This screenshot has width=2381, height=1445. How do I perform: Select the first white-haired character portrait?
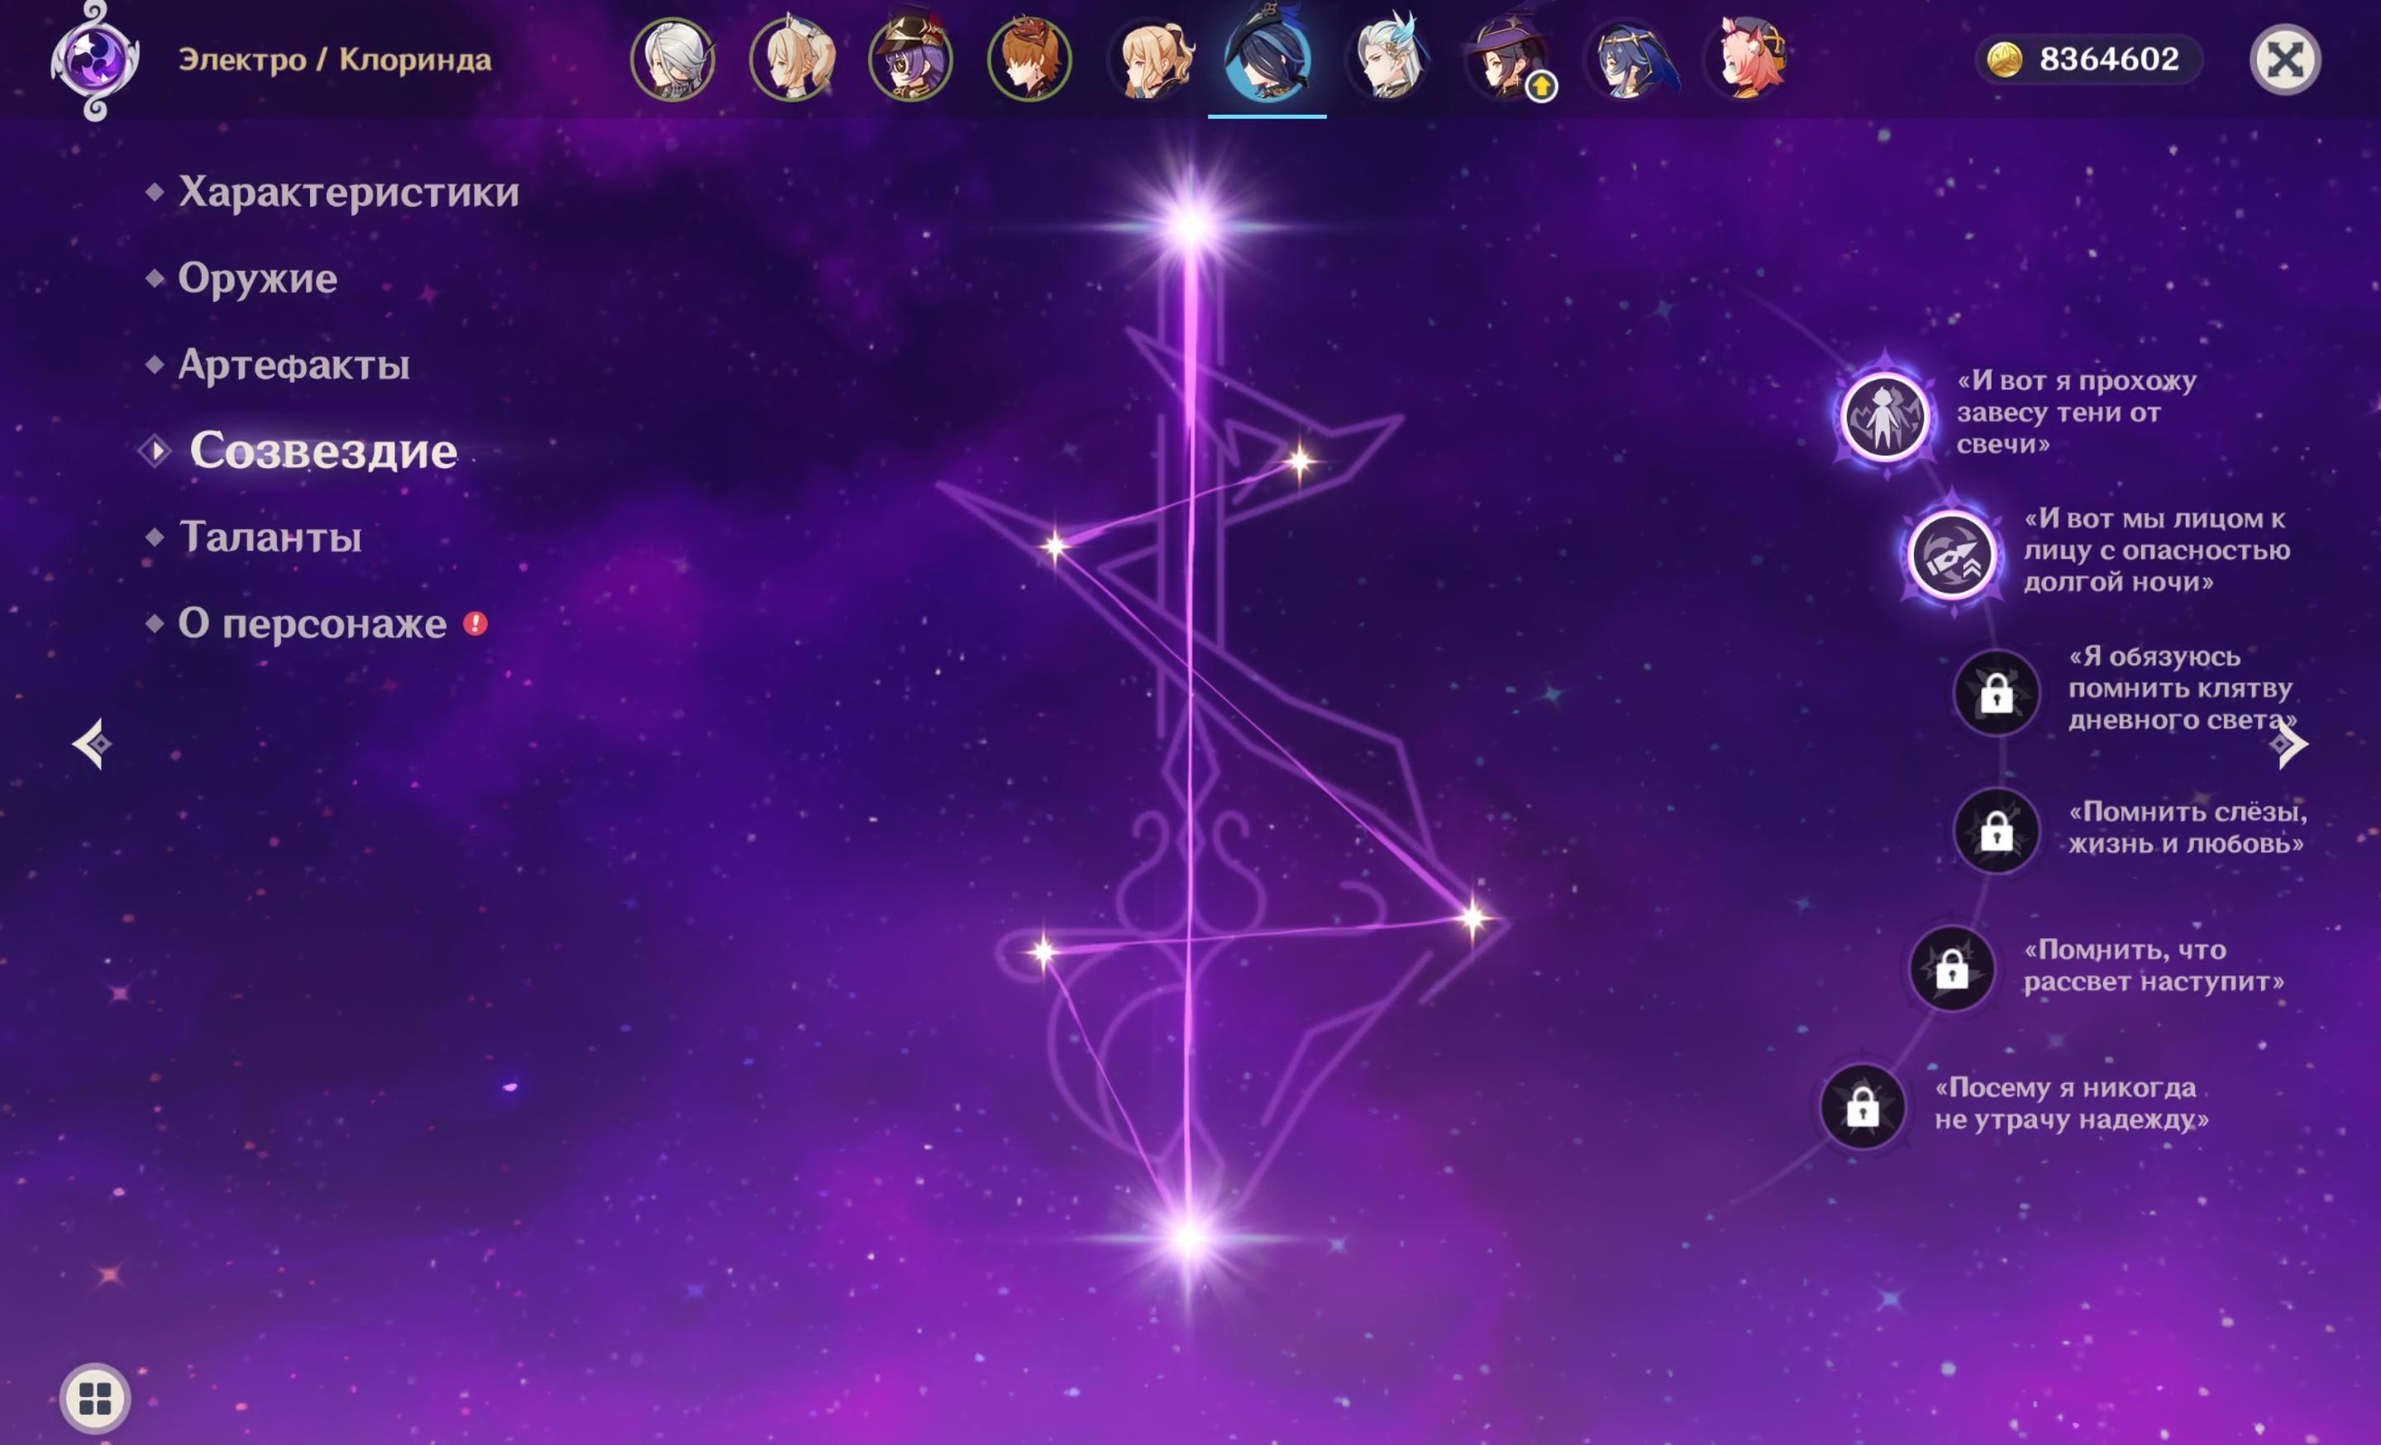(673, 59)
